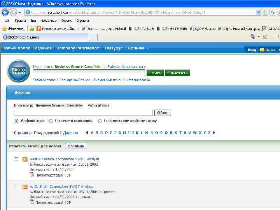Check the A. O. Smith Corporation record checkbox
Viewport: 280px width, 210px height.
point(16,186)
